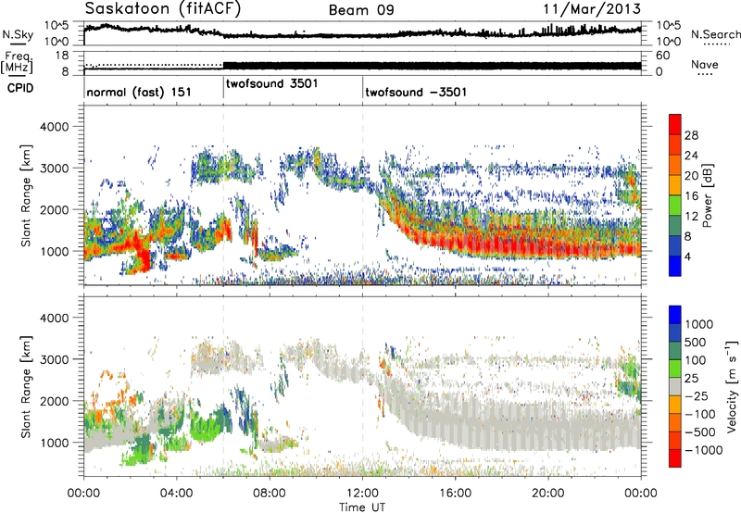Image resolution: width=741 pixels, height=513 pixels.
Task: Select the "twofsound -3501" CPID entry
Action: [416, 92]
